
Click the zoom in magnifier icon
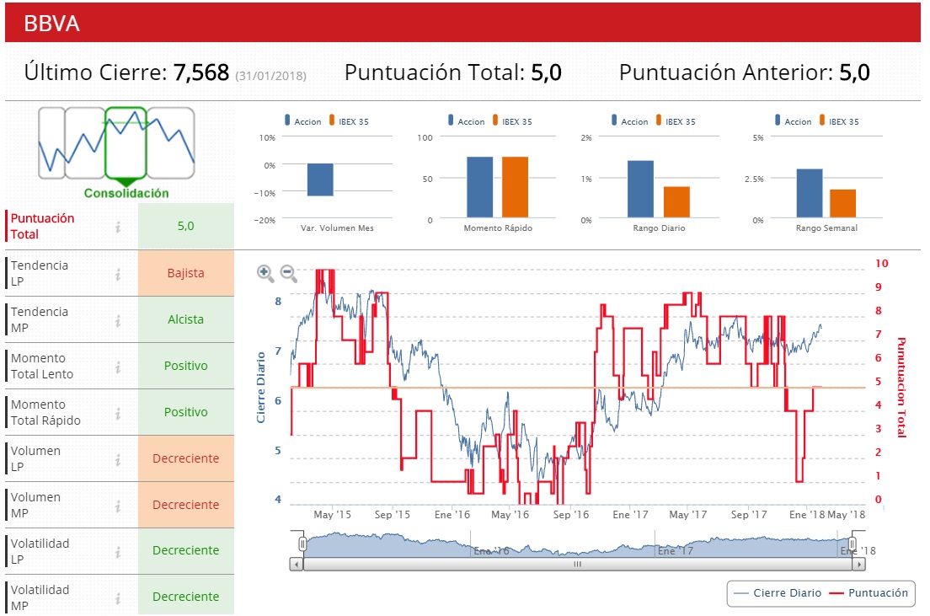[265, 273]
